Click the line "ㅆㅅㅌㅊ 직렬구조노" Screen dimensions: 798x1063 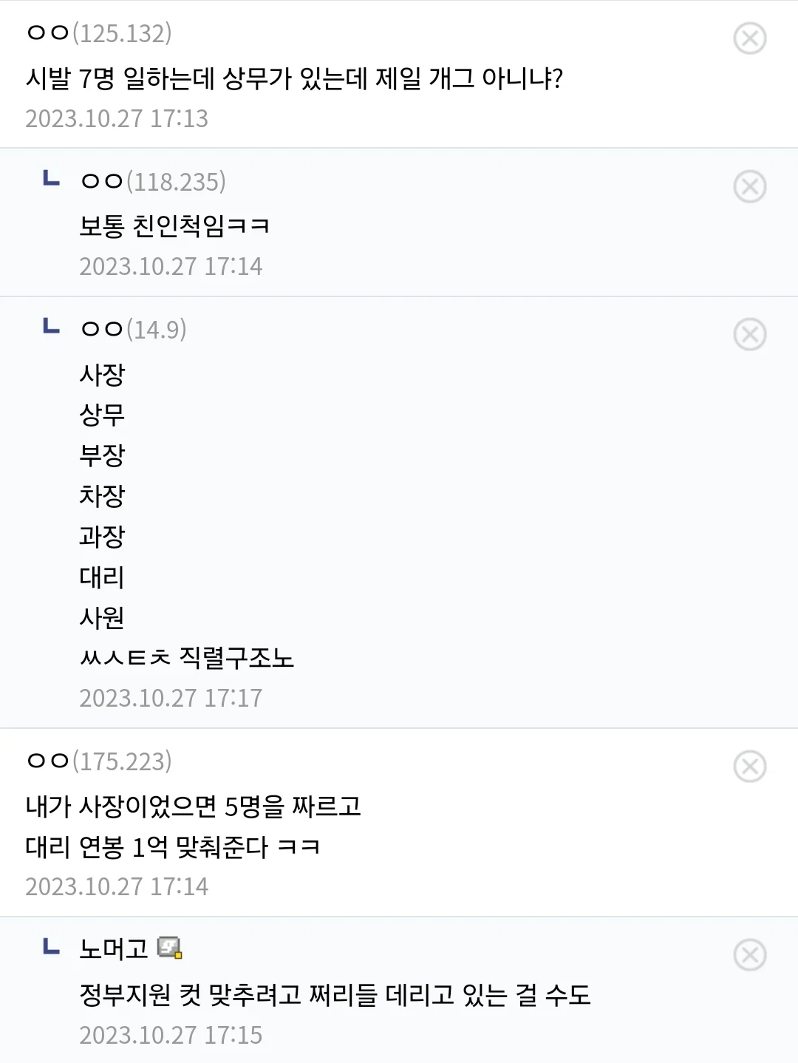pos(186,657)
